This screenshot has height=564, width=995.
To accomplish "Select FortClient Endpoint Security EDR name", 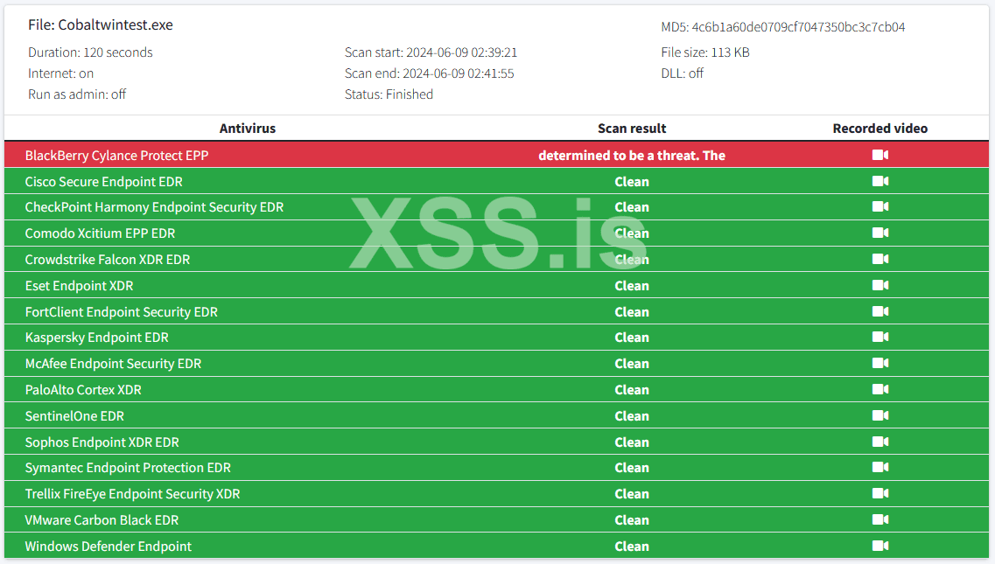I will point(121,312).
